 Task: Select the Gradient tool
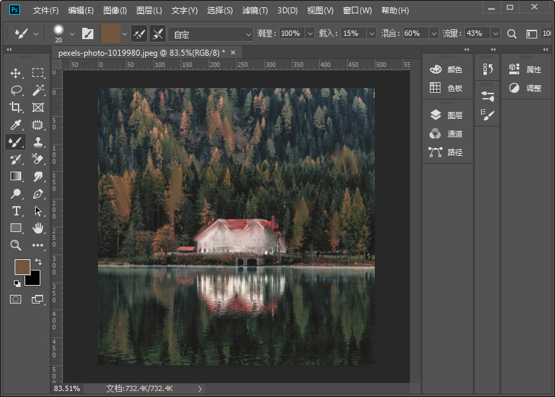click(16, 176)
